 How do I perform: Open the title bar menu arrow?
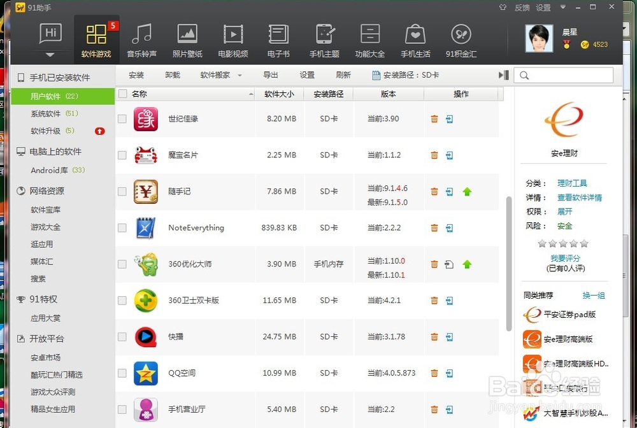[x=562, y=7]
